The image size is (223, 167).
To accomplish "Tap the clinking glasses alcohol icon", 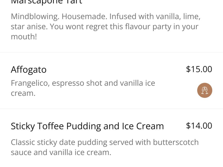I will point(205,90).
